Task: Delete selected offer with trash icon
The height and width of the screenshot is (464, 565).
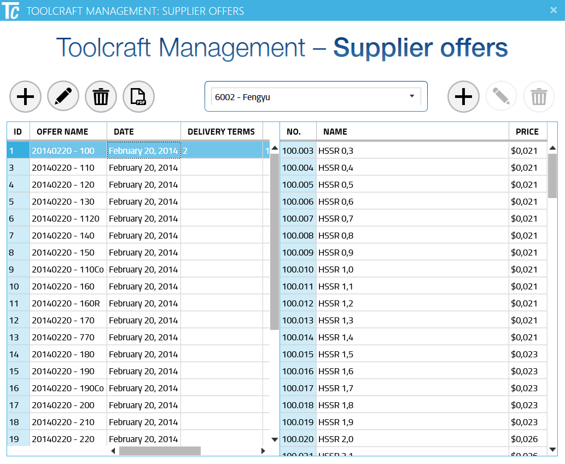Action: pos(101,97)
